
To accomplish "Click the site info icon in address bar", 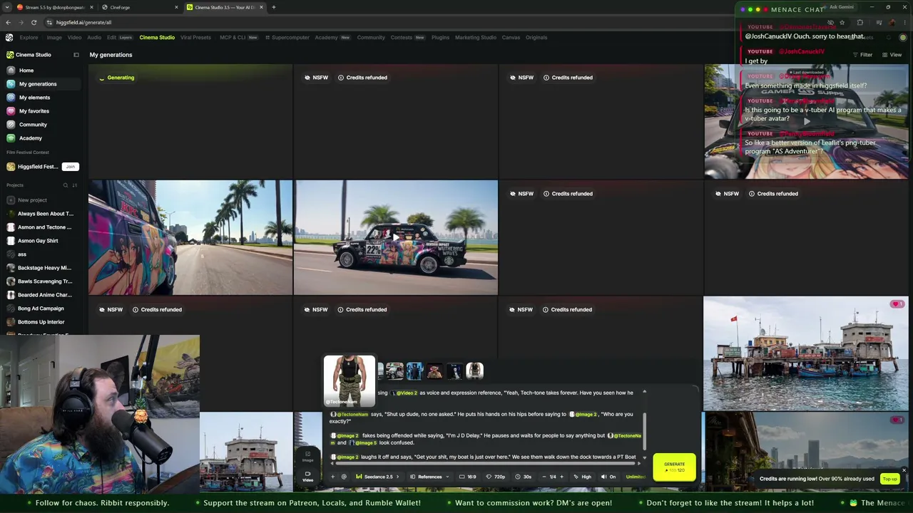I will pos(49,22).
